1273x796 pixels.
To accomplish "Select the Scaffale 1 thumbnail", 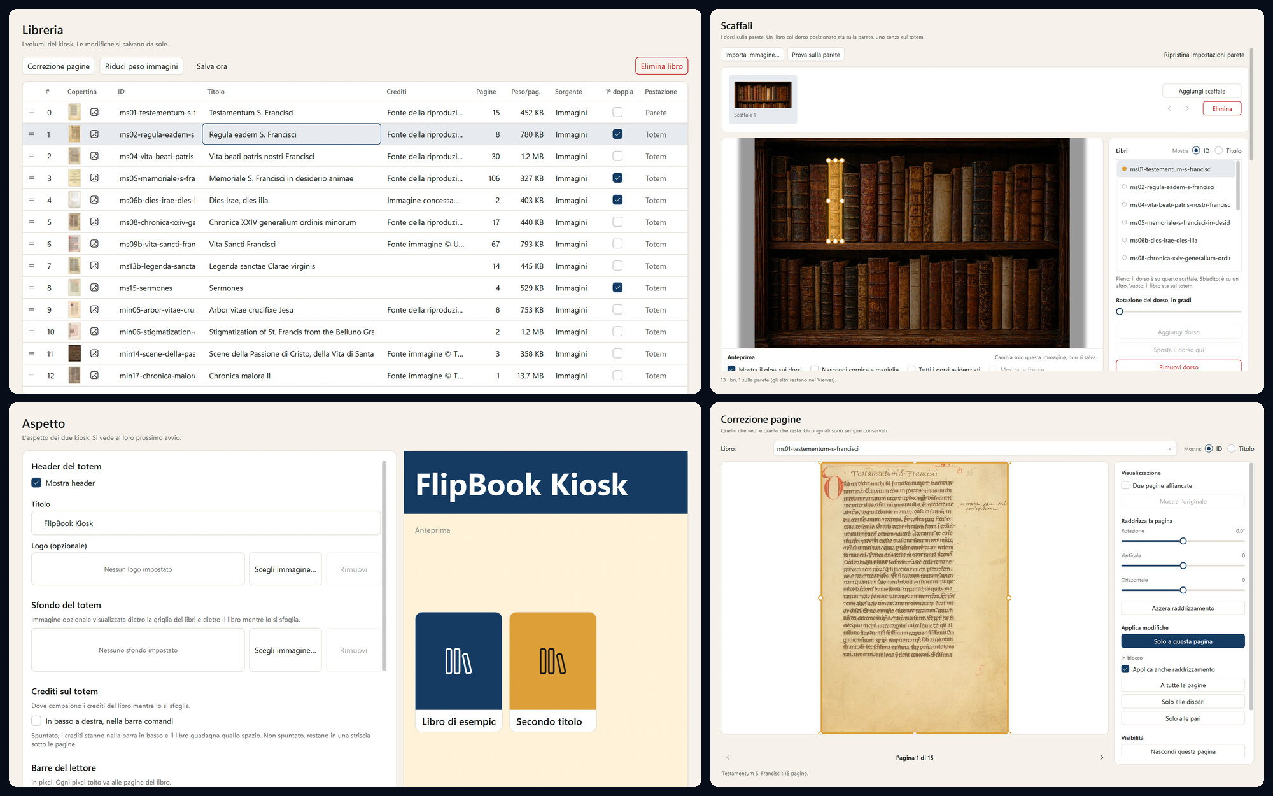I will click(x=763, y=99).
